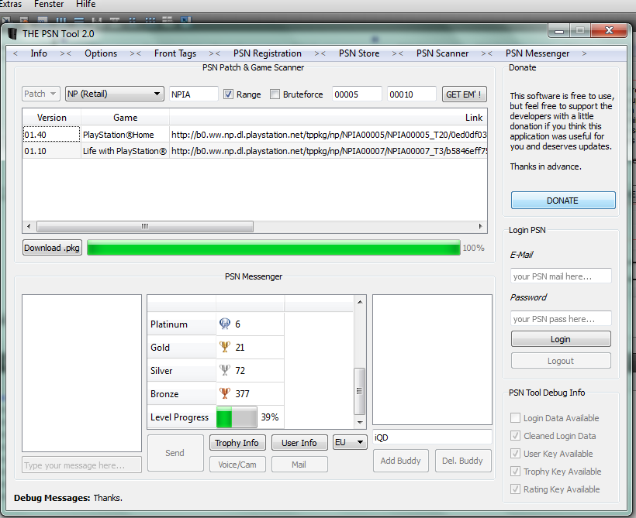Click the Bronze trophy icon

click(225, 394)
